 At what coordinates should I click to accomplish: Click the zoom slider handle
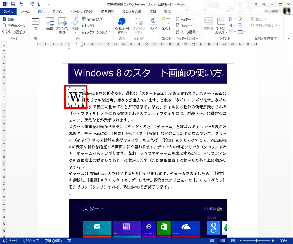pyautogui.click(x=257, y=241)
